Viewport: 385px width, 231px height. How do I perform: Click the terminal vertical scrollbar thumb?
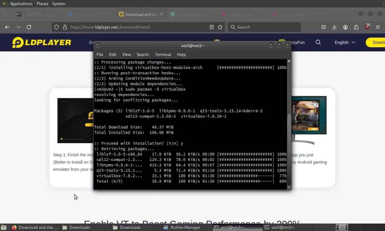pyautogui.click(x=289, y=149)
